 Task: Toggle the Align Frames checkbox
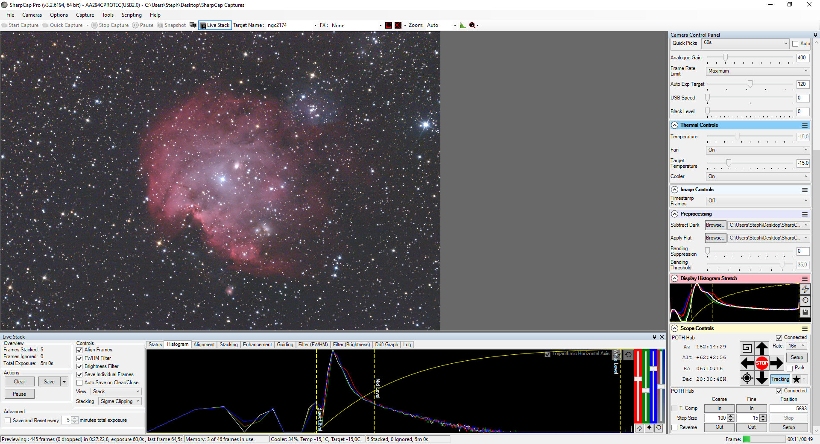79,350
